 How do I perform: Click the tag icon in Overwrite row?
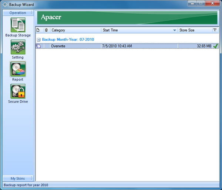click(x=38, y=46)
